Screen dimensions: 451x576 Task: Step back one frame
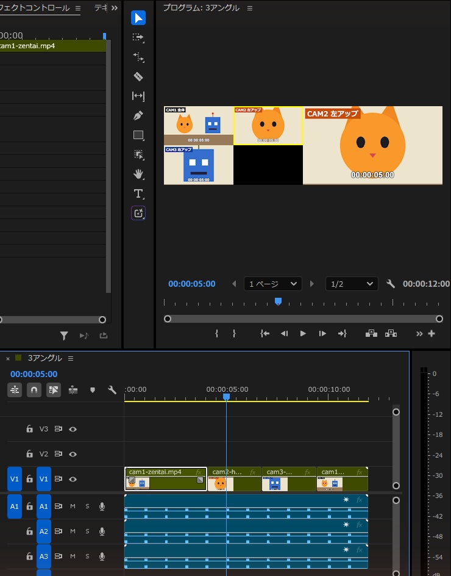click(x=284, y=334)
